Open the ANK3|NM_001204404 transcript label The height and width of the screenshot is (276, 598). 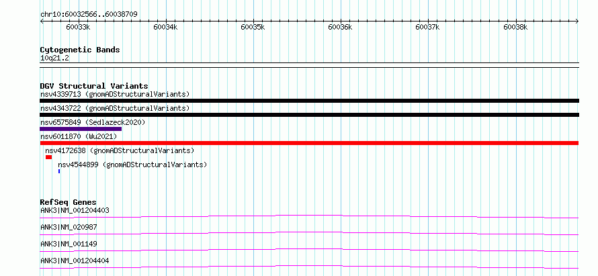75,261
